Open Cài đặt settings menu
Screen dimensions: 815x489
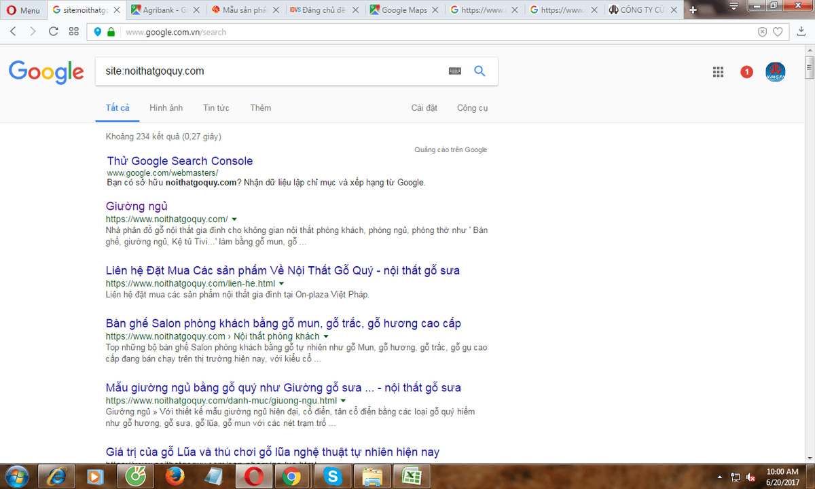coord(424,108)
